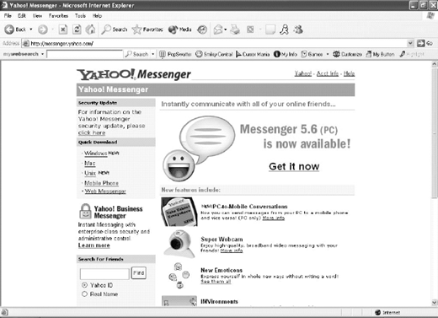Open the address bar URL dropdown

click(x=410, y=43)
